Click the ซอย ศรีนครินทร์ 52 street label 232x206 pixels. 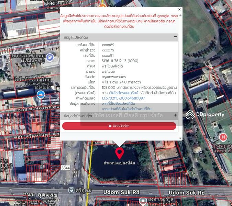tap(36, 136)
